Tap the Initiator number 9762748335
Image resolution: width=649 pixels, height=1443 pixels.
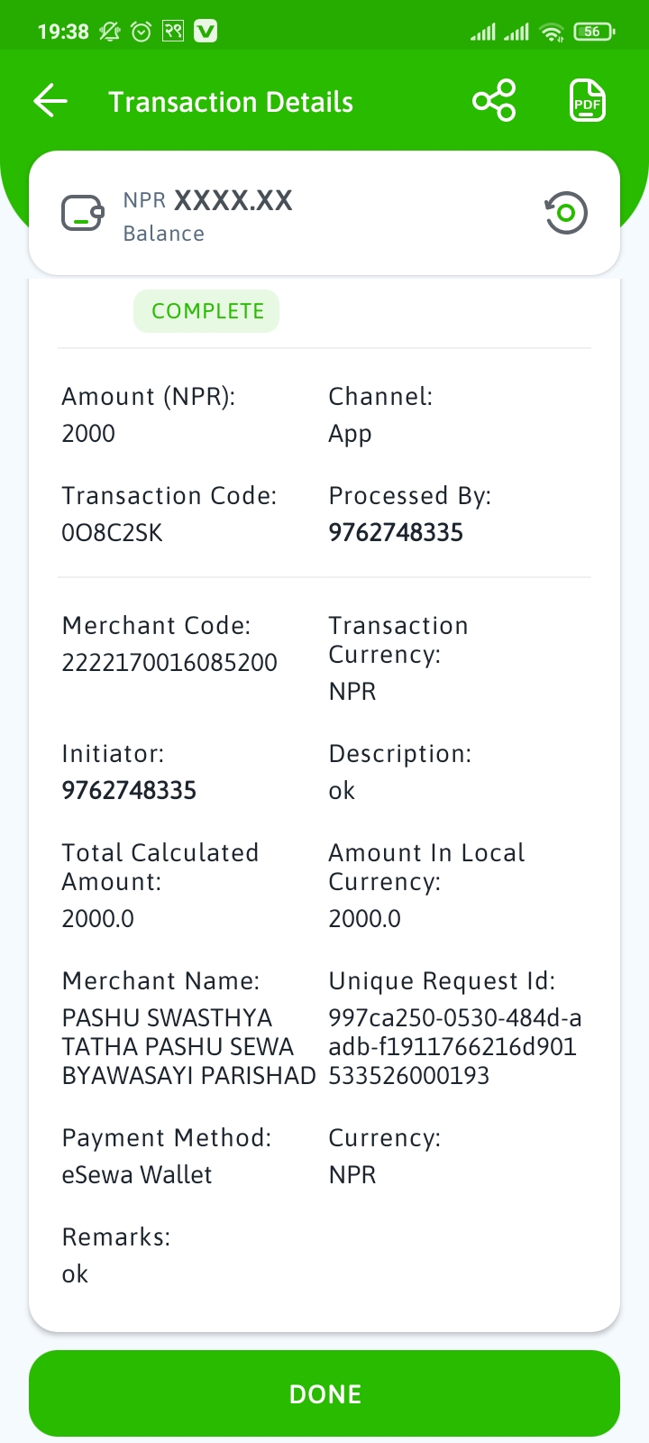[129, 791]
